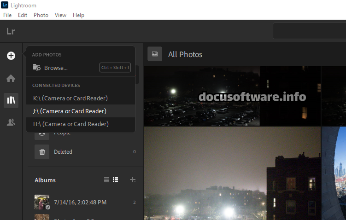Open the File menu
This screenshot has height=220, width=346.
(x=7, y=15)
